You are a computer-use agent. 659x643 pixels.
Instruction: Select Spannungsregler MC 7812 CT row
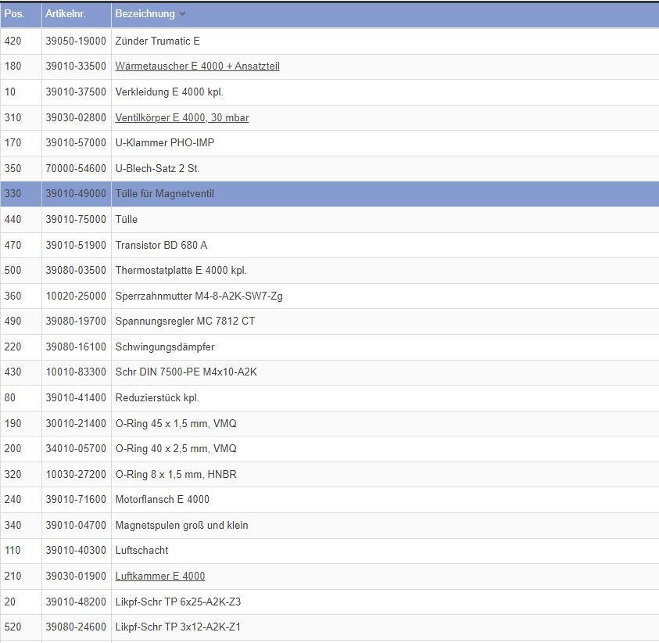click(x=184, y=321)
